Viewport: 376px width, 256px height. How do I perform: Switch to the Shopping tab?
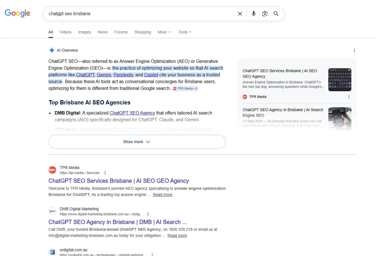(143, 32)
